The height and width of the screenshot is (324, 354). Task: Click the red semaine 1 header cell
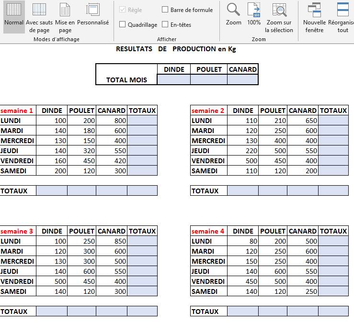[17, 111]
